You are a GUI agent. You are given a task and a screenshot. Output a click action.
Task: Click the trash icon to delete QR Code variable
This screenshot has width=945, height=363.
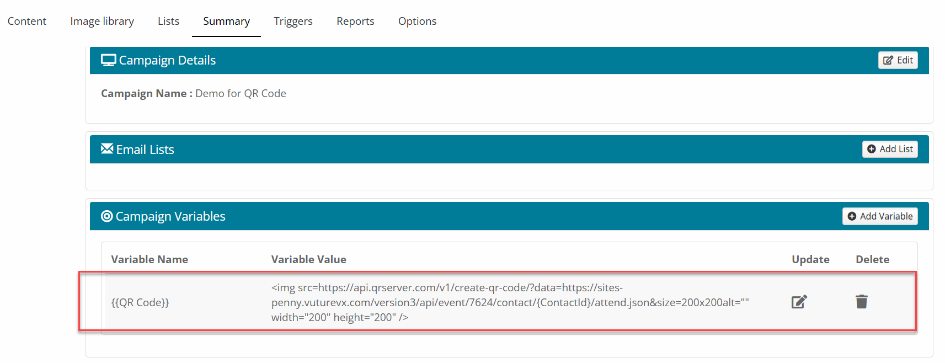click(x=861, y=302)
